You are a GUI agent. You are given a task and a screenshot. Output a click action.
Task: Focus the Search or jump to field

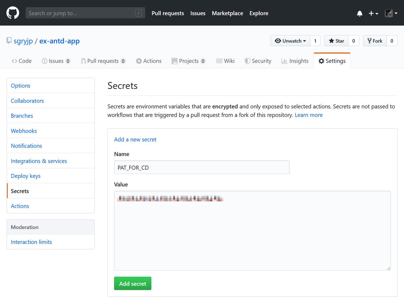point(85,13)
